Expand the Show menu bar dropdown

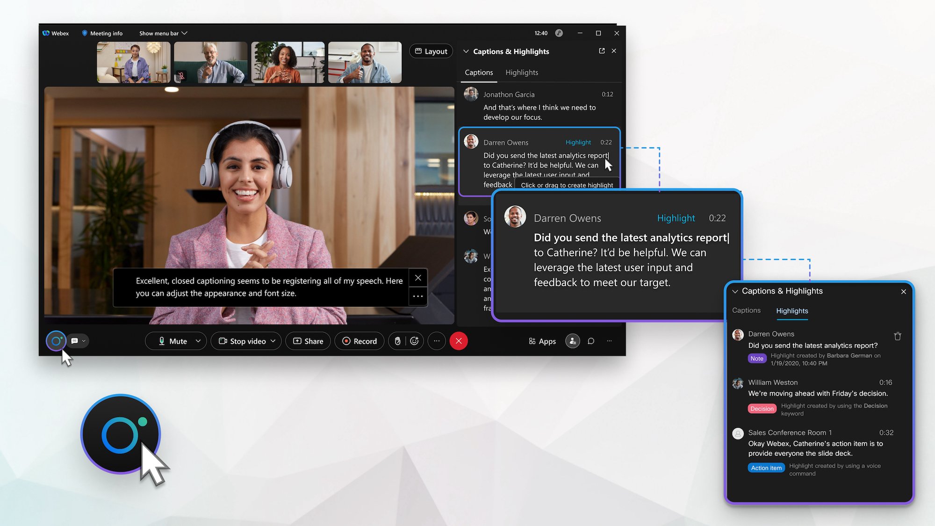pos(163,33)
